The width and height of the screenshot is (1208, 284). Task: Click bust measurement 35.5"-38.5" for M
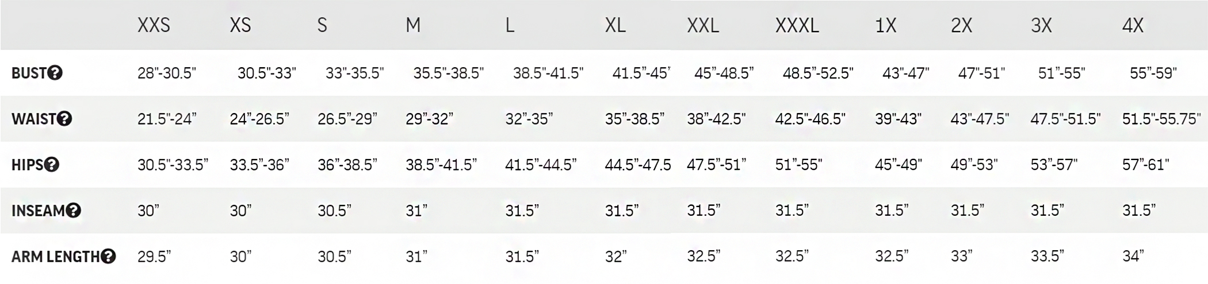(x=449, y=73)
